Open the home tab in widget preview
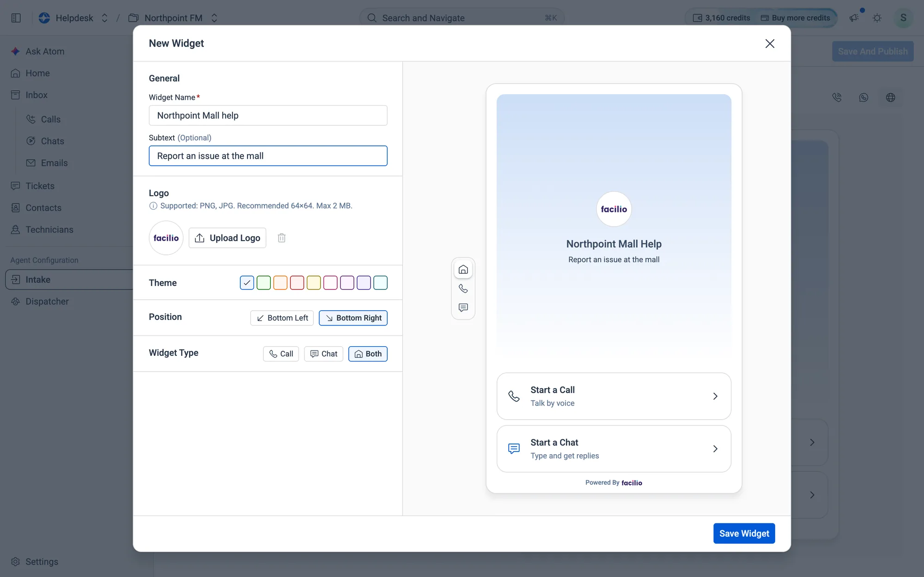The width and height of the screenshot is (924, 577). click(x=463, y=270)
